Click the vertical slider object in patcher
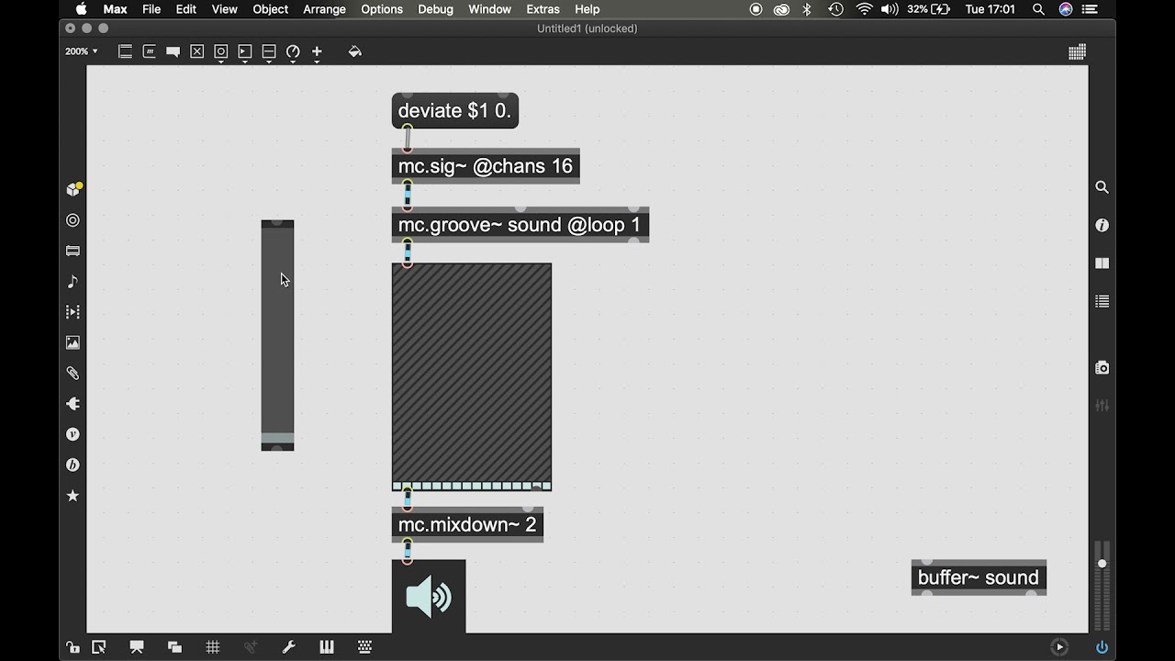This screenshot has height=661, width=1175. tap(277, 335)
